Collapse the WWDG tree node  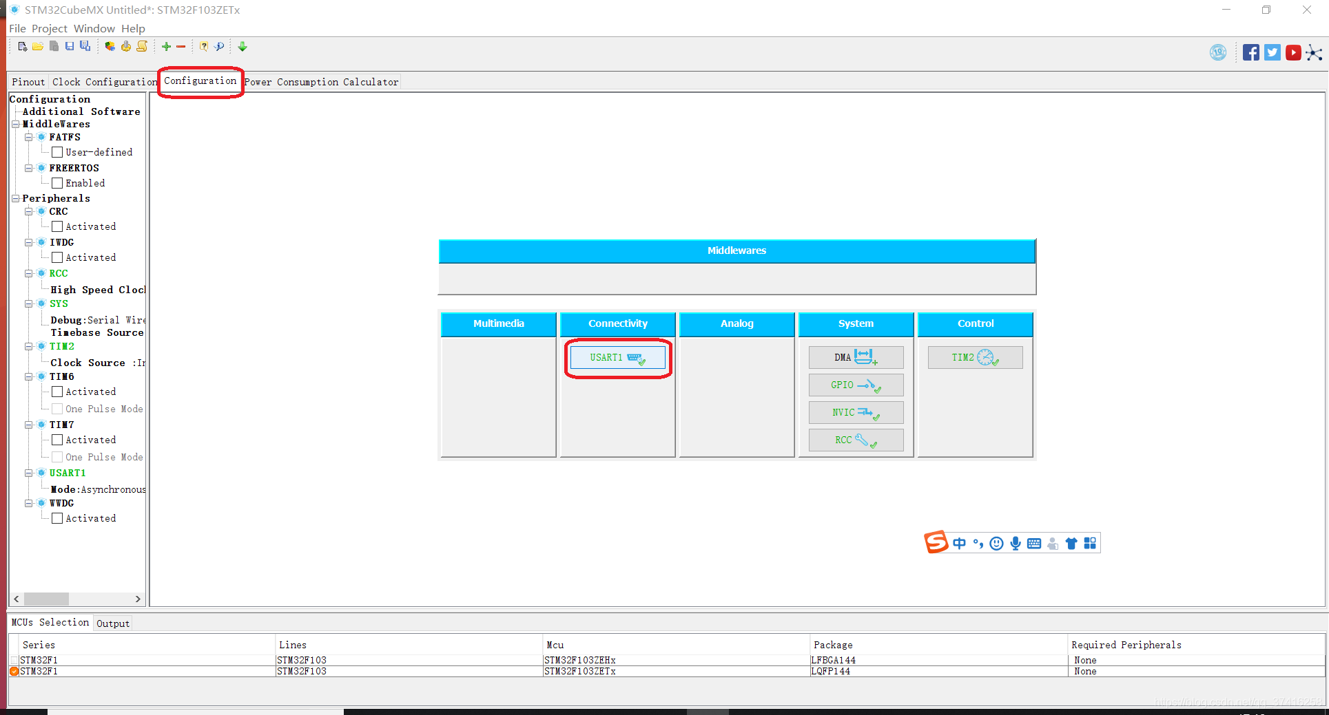tap(29, 504)
